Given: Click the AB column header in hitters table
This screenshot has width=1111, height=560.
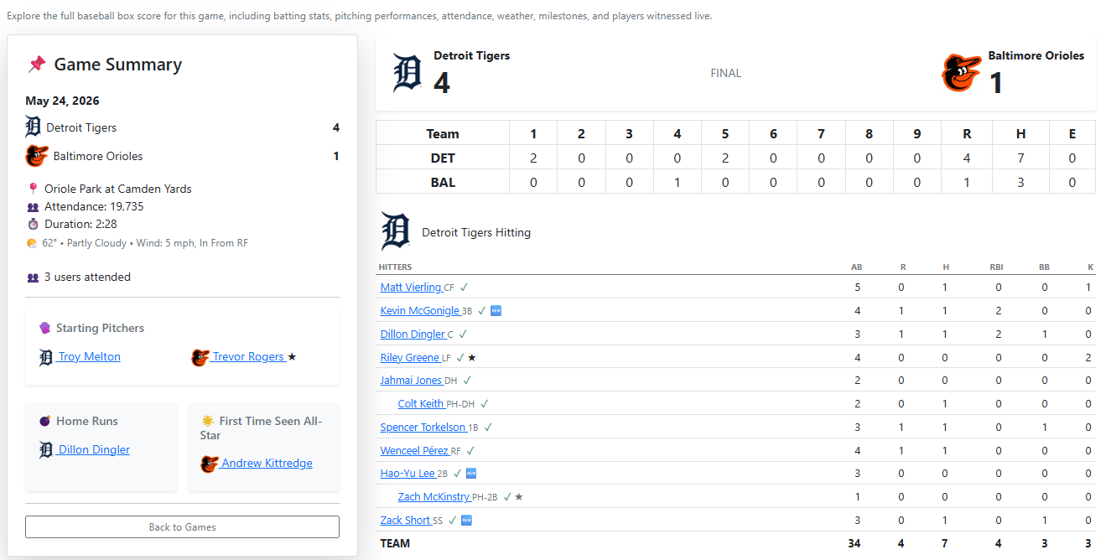Looking at the screenshot, I should (x=856, y=267).
